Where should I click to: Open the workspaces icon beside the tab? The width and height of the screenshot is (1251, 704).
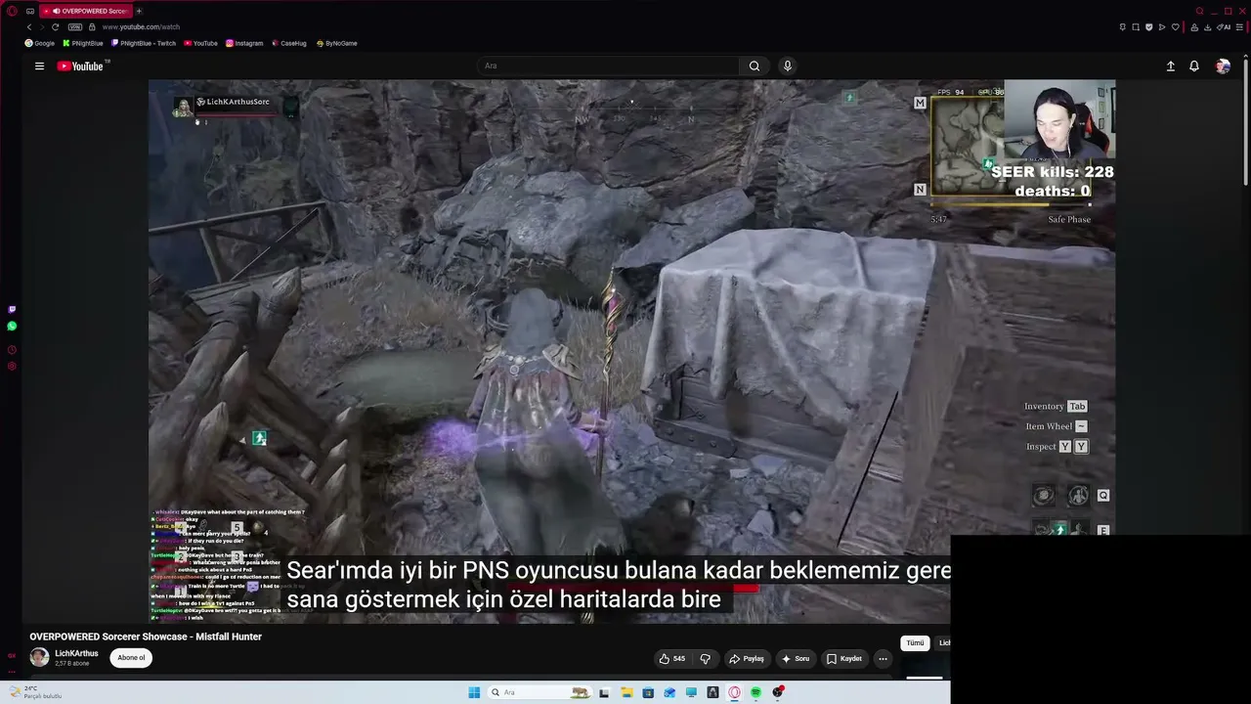[30, 11]
